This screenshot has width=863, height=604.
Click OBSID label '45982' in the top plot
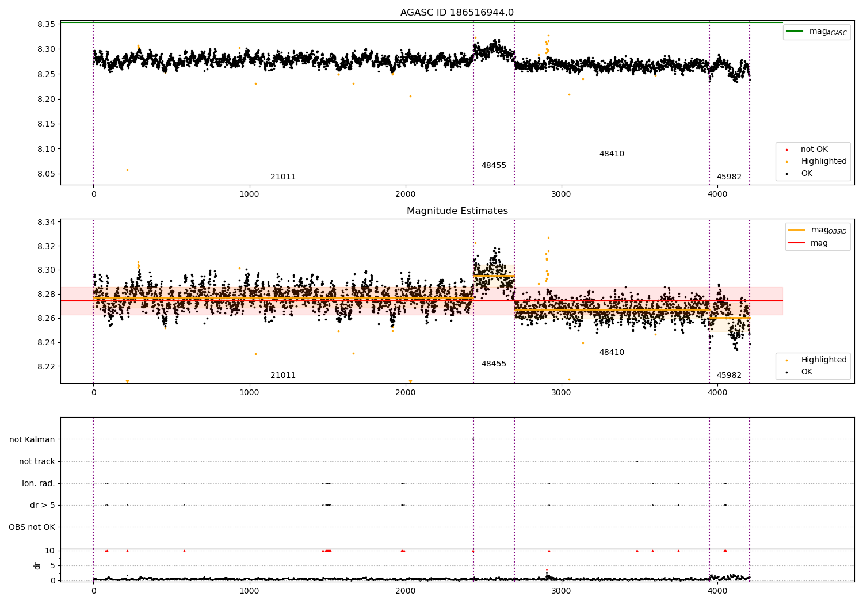click(x=729, y=177)
